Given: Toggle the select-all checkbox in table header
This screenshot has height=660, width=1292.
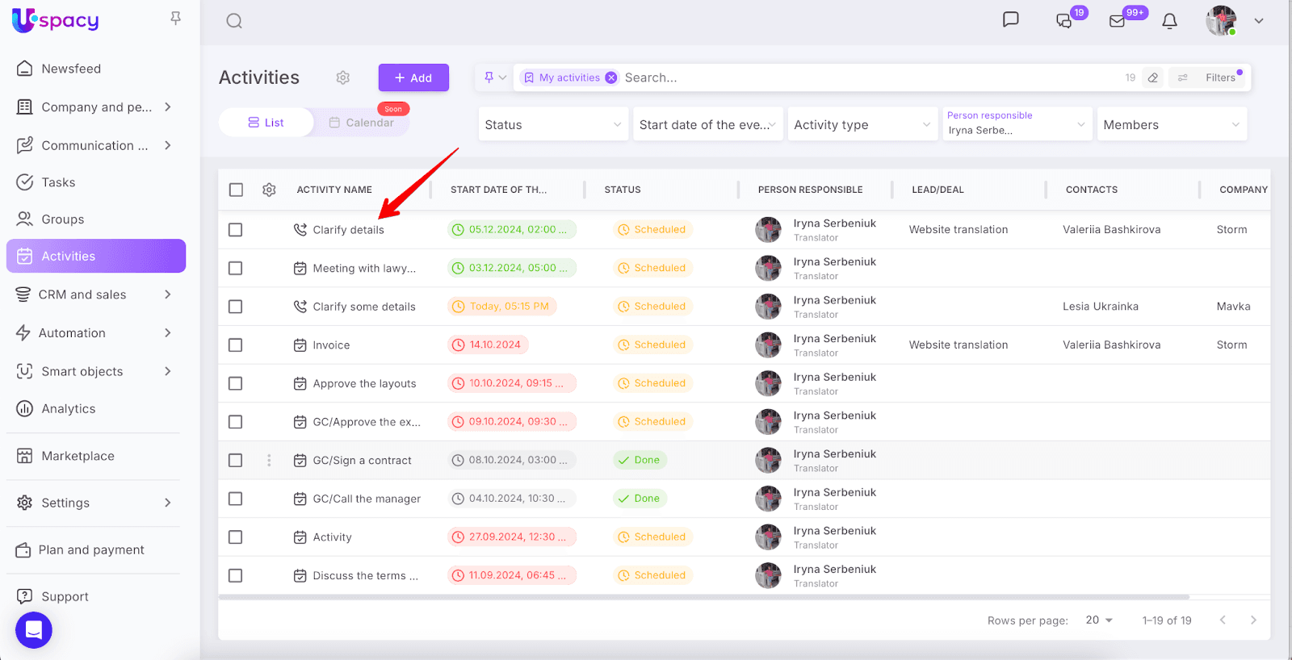Looking at the screenshot, I should 236,190.
